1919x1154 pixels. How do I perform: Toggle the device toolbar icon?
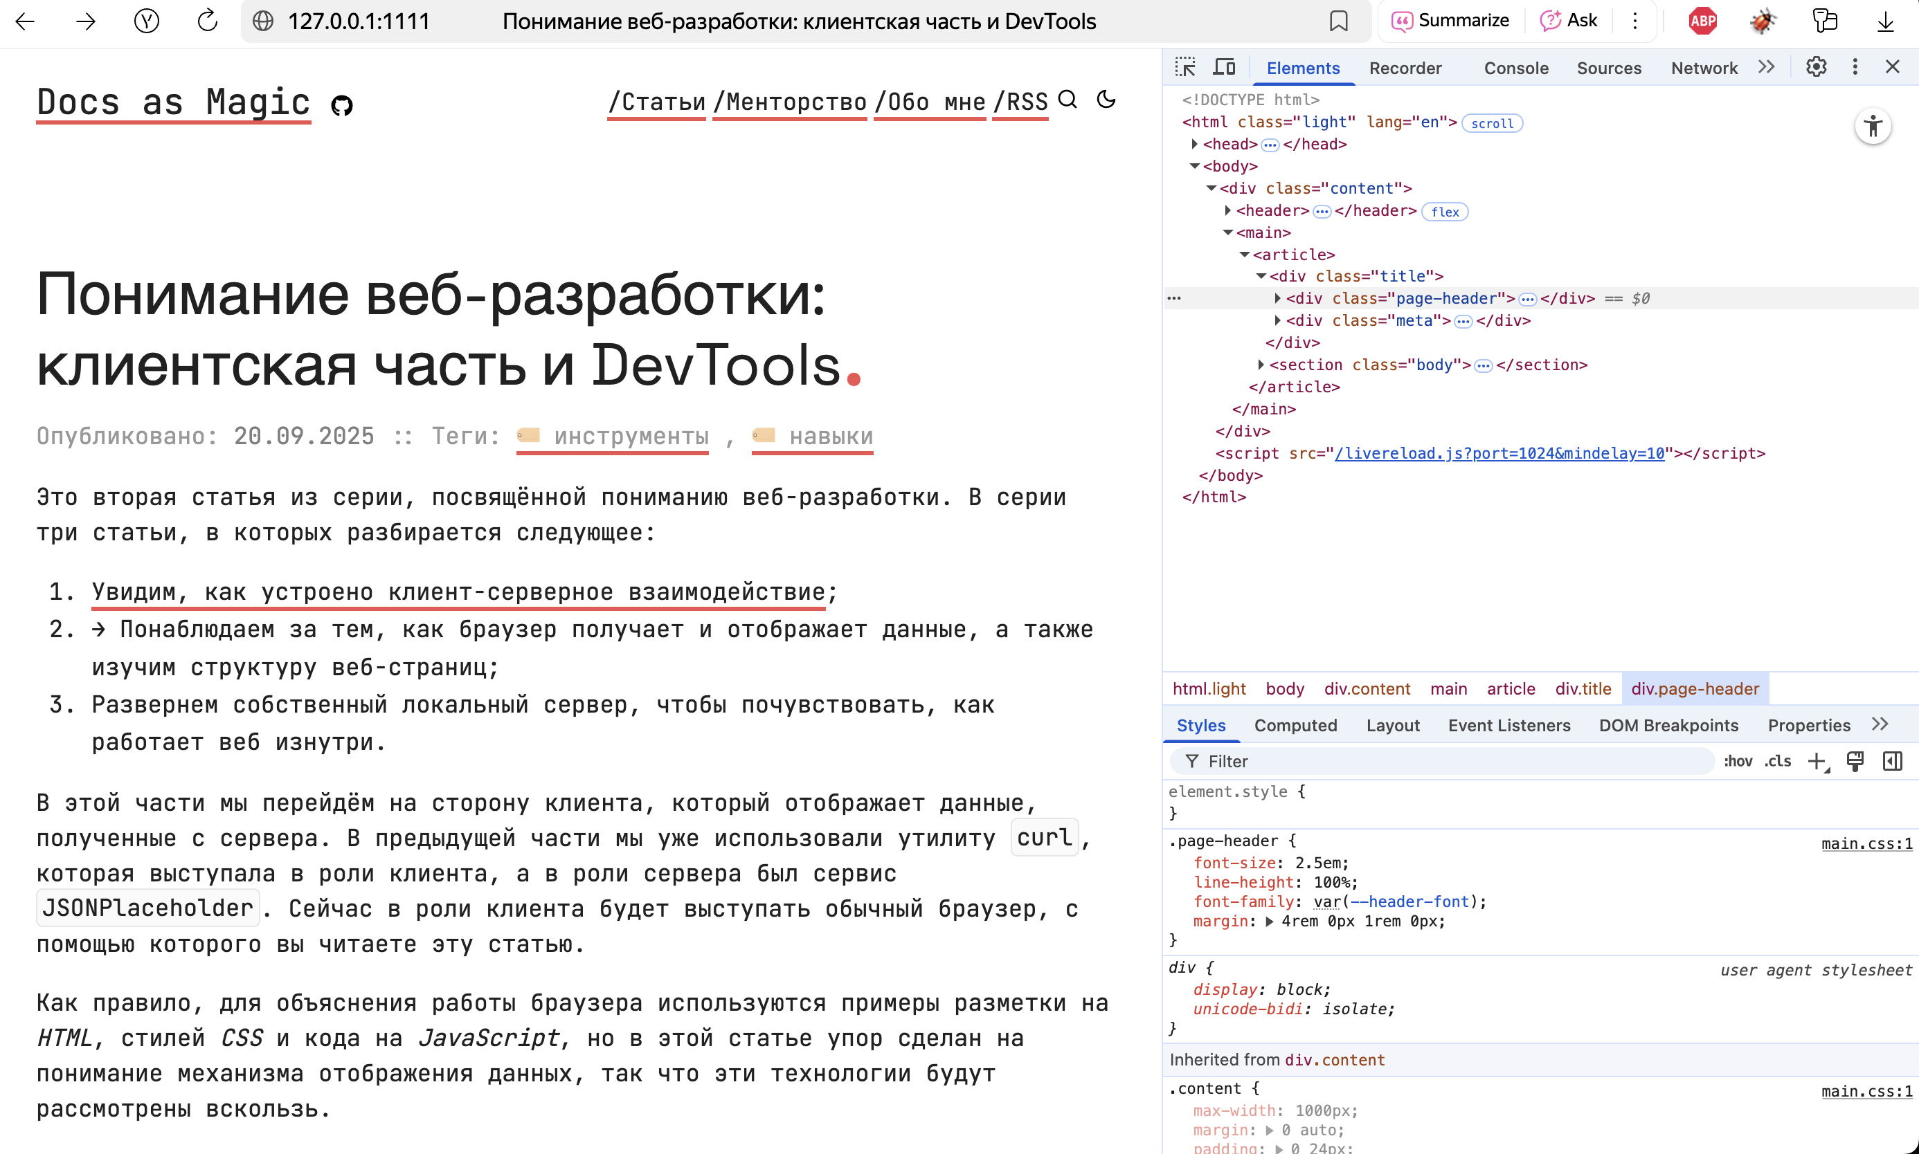(x=1223, y=68)
